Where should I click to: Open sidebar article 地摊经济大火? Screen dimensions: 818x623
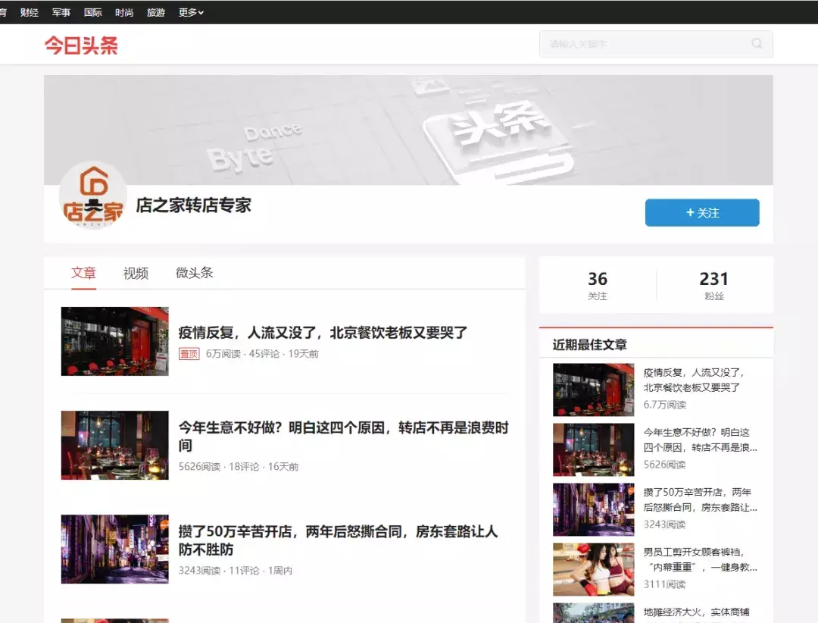coord(697,612)
